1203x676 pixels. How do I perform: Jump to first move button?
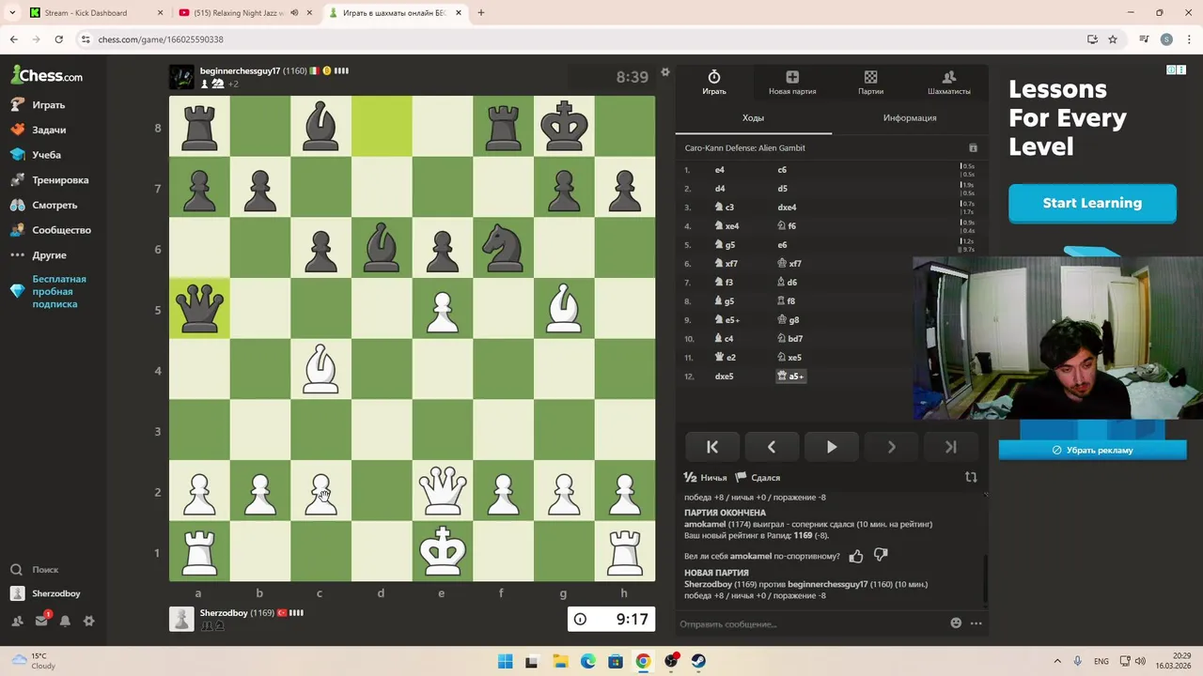coord(711,448)
